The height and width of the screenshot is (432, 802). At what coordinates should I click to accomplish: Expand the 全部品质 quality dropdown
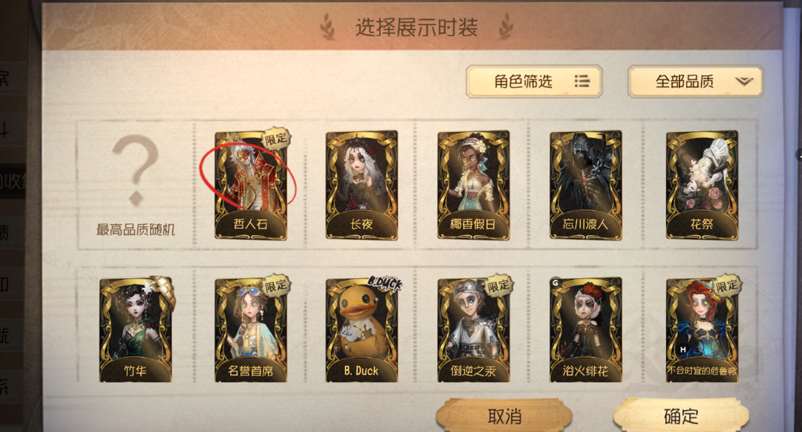tap(696, 82)
